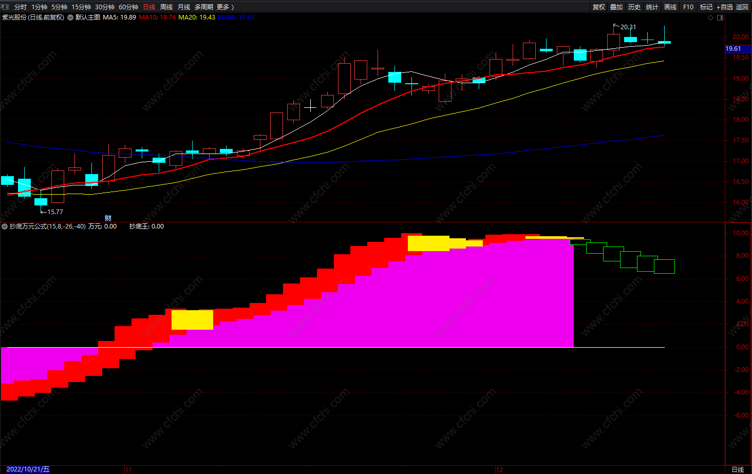Click the diamond marker icon above the price axis
Viewport: 752px width, 474px height.
coord(711,17)
